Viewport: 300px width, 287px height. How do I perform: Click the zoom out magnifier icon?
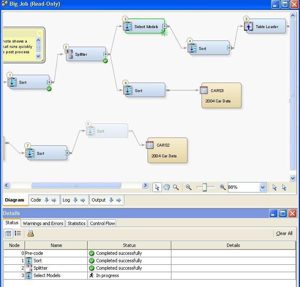coord(189,187)
